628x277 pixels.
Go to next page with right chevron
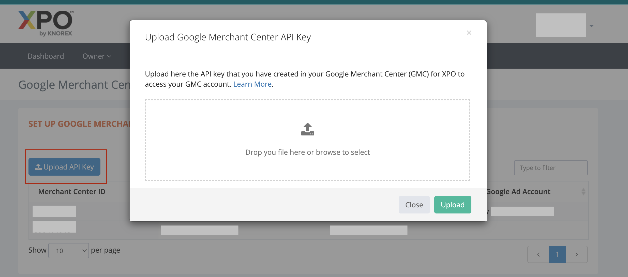(577, 254)
